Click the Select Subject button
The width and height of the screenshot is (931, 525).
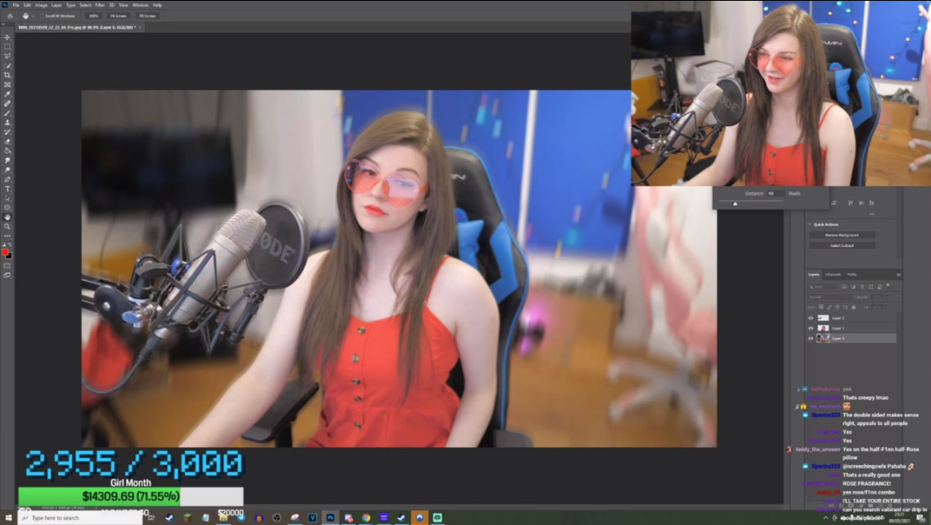pos(842,245)
